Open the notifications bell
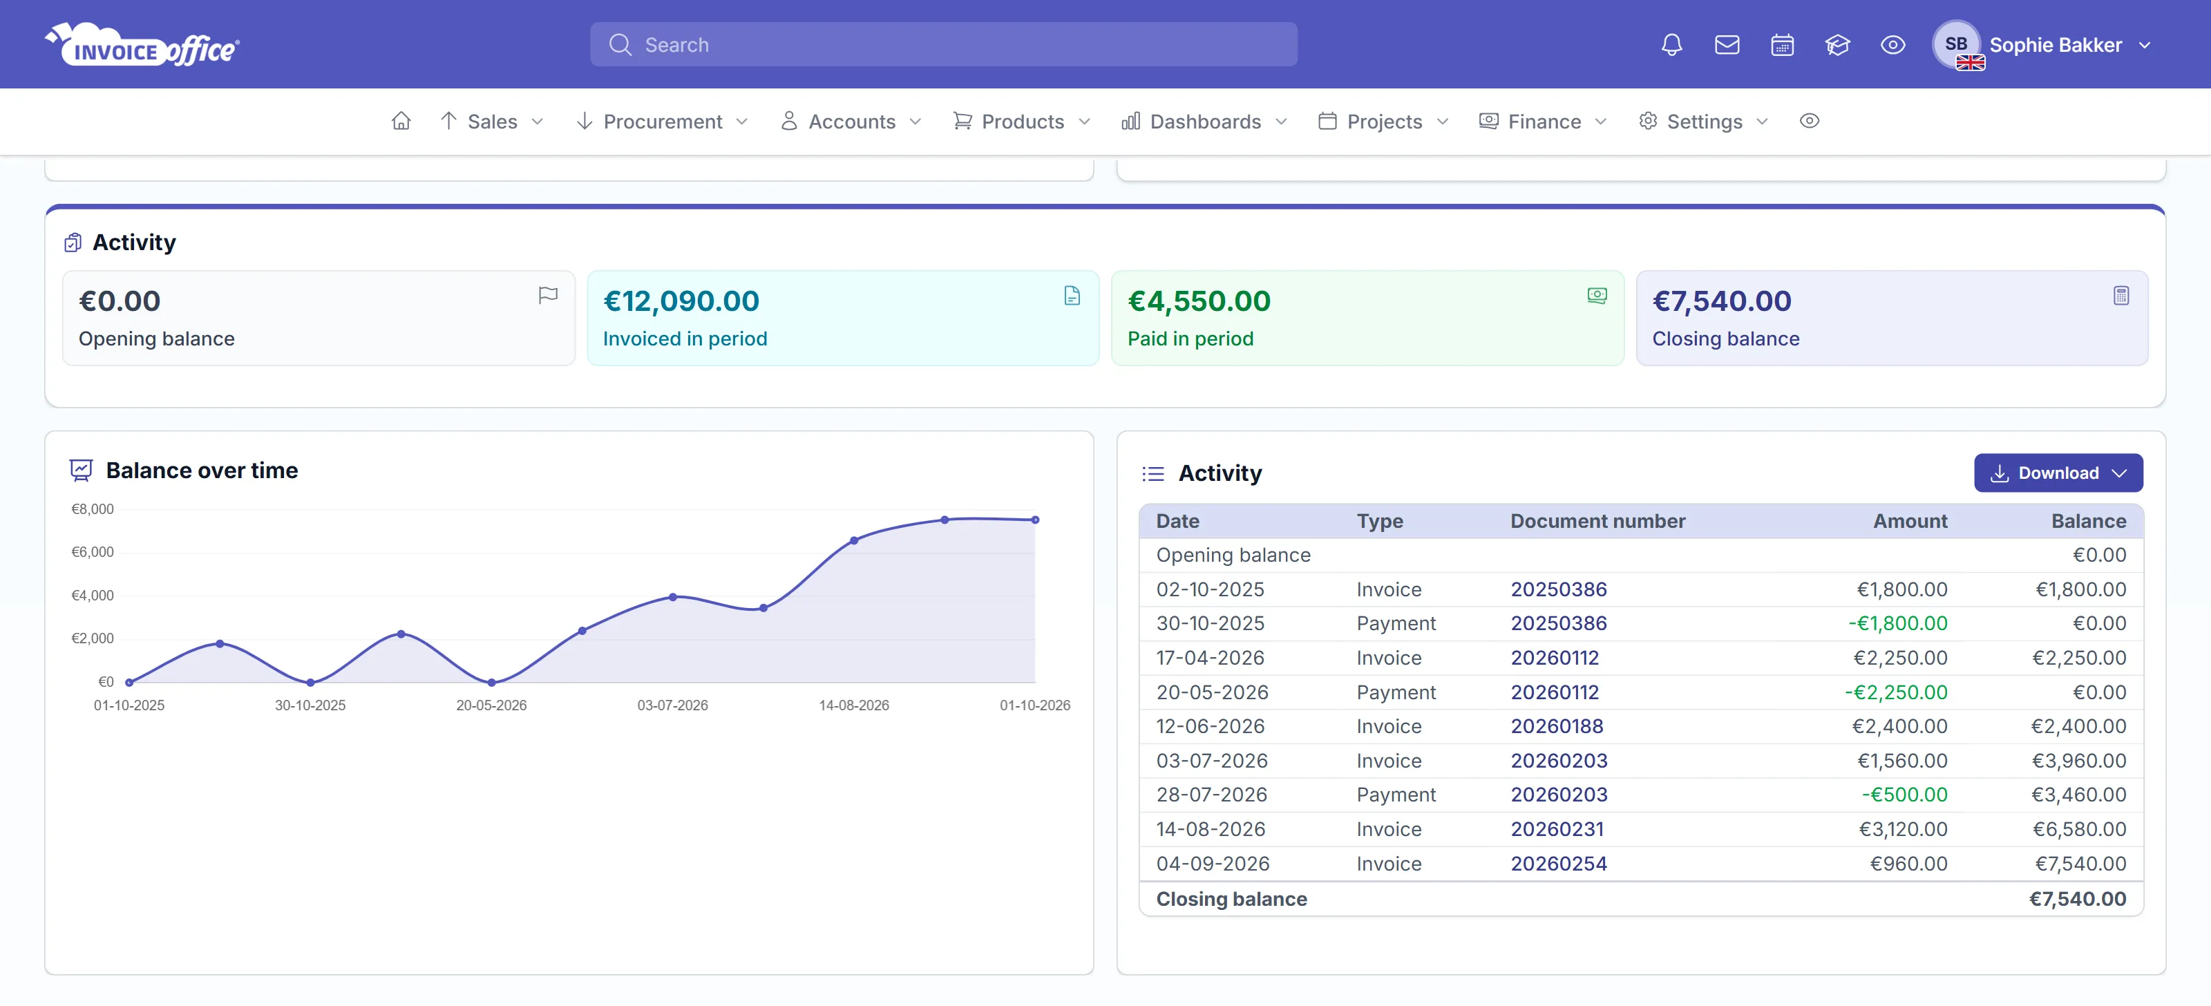The height and width of the screenshot is (1006, 2211). 1671,45
